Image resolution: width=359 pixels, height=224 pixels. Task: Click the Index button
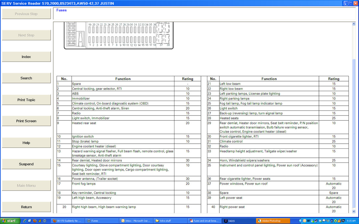(x=26, y=57)
